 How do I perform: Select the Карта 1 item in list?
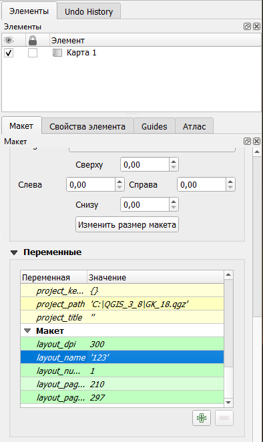tap(81, 53)
